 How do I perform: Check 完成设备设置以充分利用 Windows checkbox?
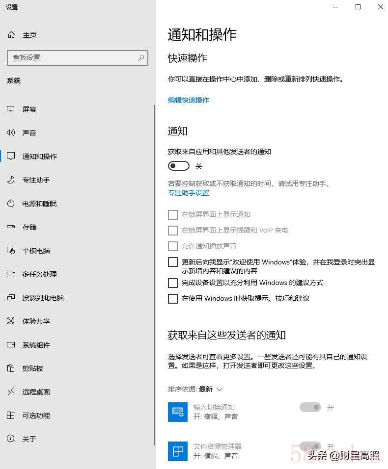point(173,283)
